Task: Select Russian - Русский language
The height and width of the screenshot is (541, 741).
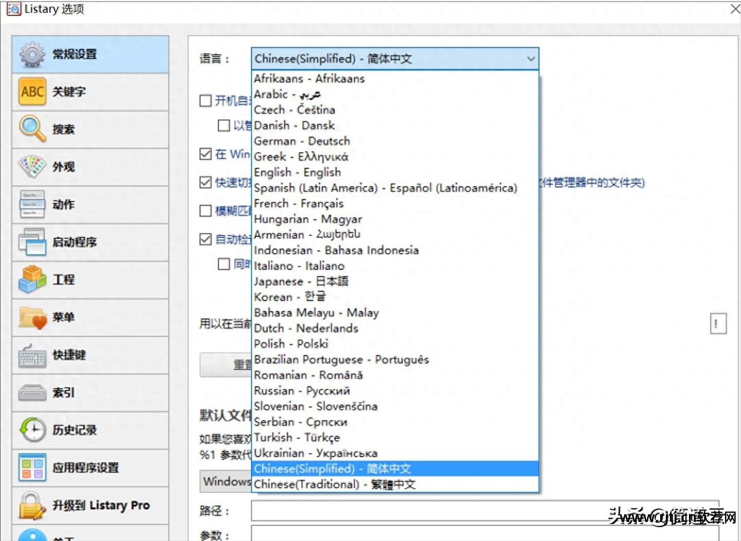Action: click(x=395, y=390)
